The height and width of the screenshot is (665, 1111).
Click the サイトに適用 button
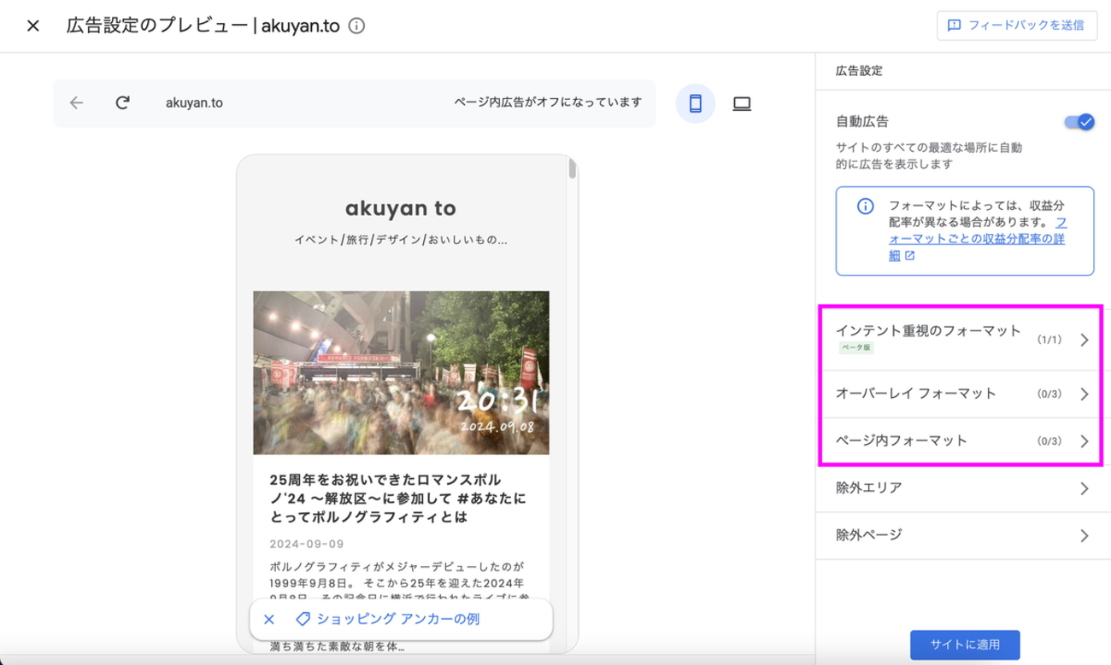pyautogui.click(x=965, y=645)
